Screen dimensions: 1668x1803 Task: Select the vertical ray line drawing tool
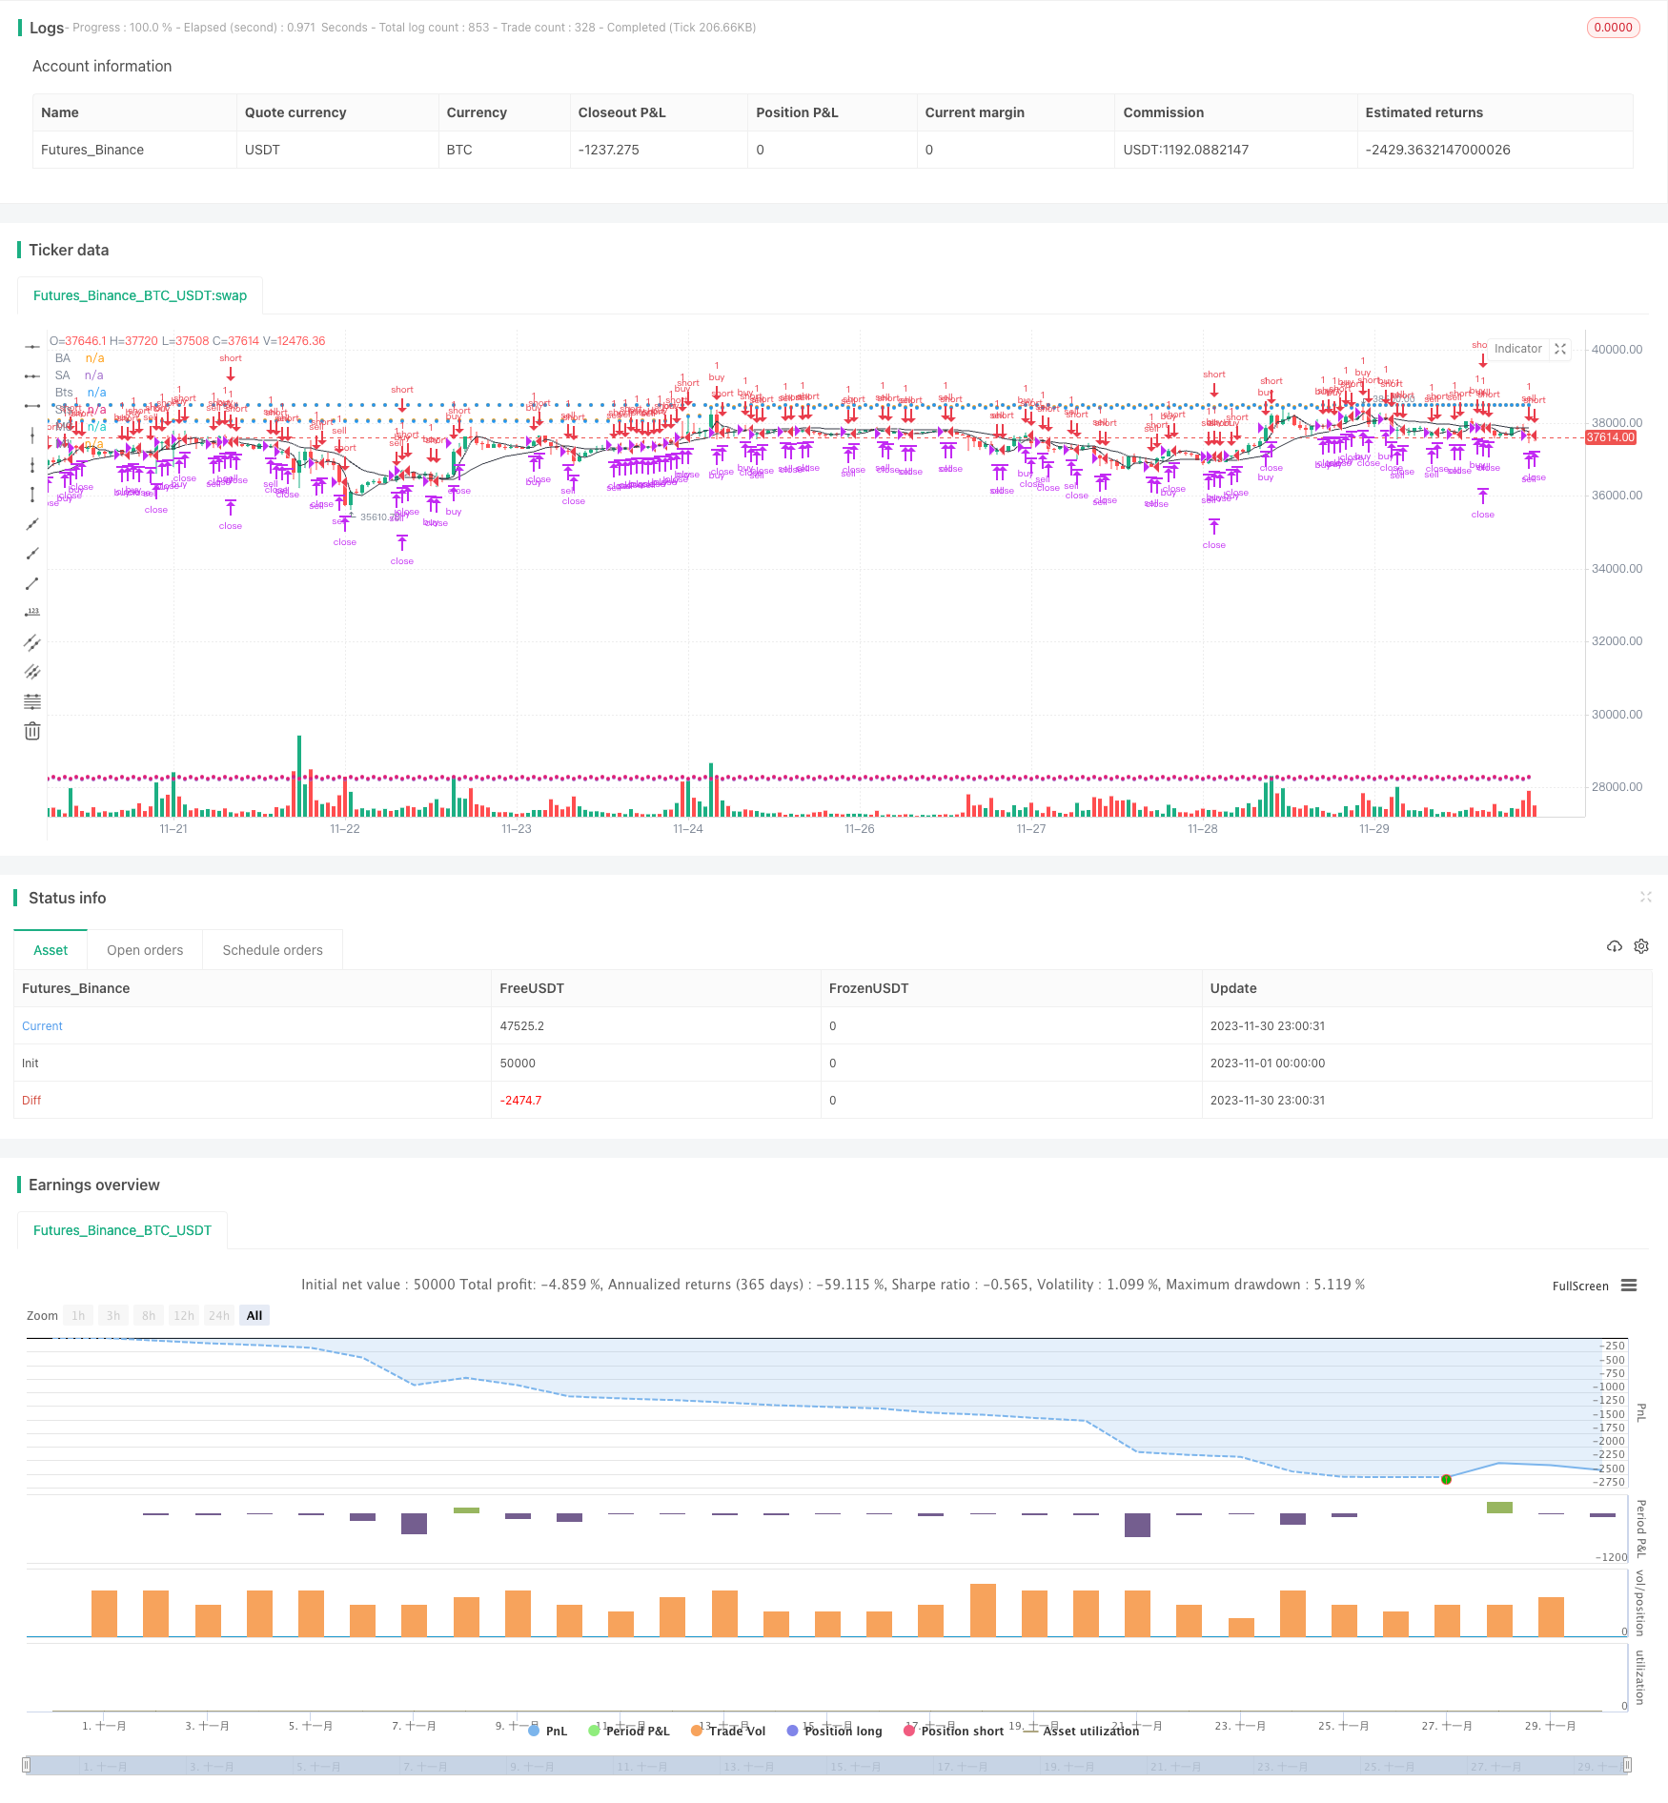[32, 465]
